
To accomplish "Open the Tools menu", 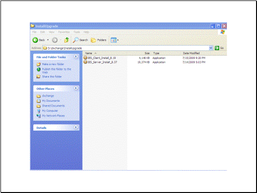I will point(76,32).
